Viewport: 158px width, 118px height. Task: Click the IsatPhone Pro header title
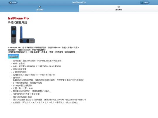(x=79, y=2)
